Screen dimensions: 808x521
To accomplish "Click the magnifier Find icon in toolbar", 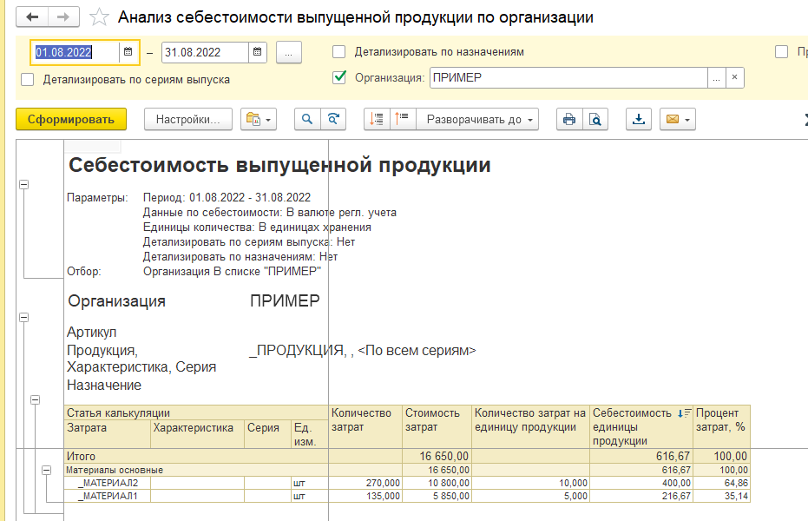I will pyautogui.click(x=307, y=120).
